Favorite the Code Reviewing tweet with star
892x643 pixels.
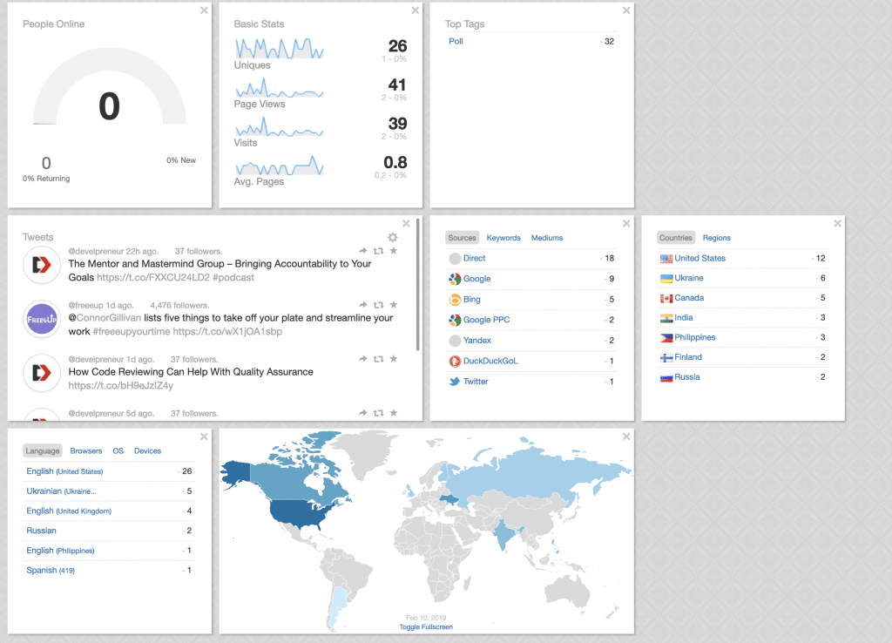(x=394, y=359)
